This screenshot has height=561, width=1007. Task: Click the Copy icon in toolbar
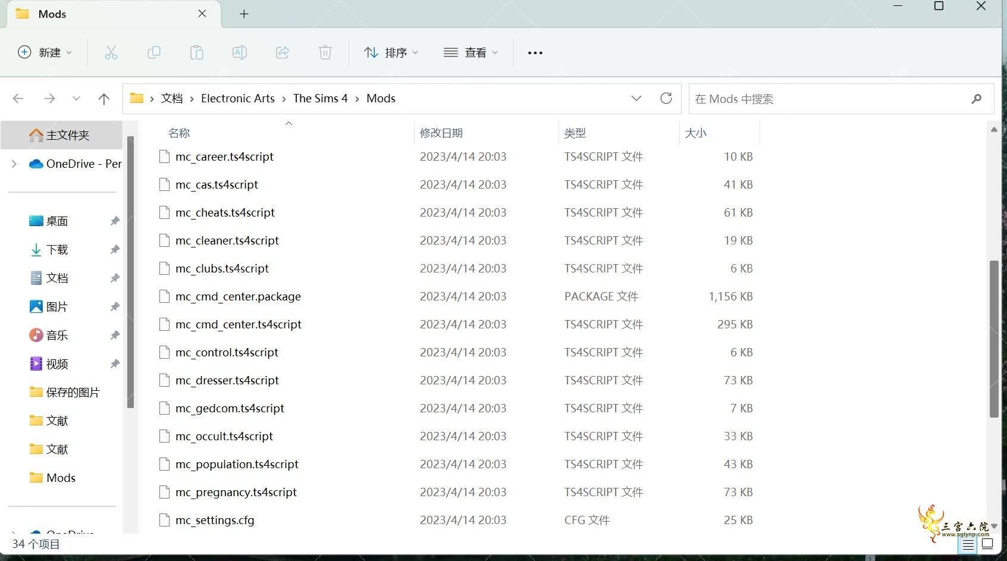154,52
